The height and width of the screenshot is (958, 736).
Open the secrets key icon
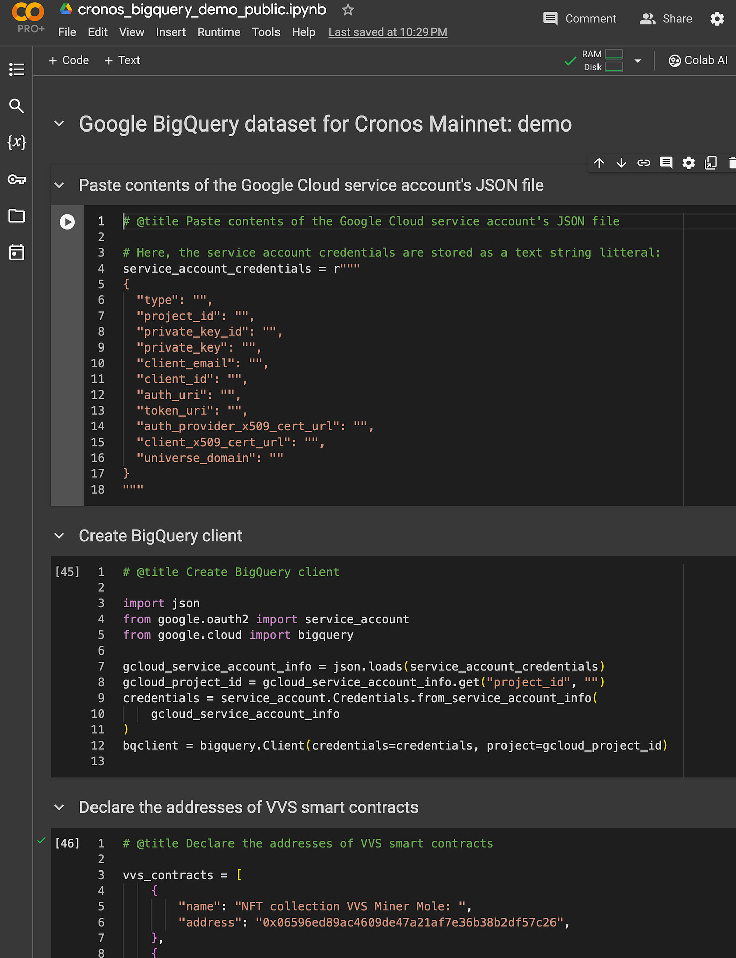pyautogui.click(x=17, y=179)
